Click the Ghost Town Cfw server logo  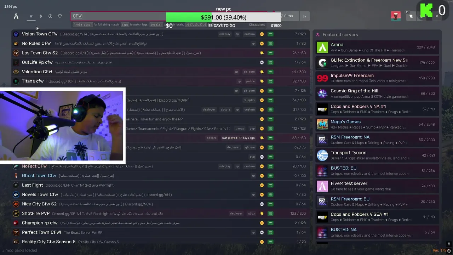click(x=16, y=176)
